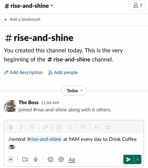Insert a link using the chain icon
The image size is (148, 168).
46,127
